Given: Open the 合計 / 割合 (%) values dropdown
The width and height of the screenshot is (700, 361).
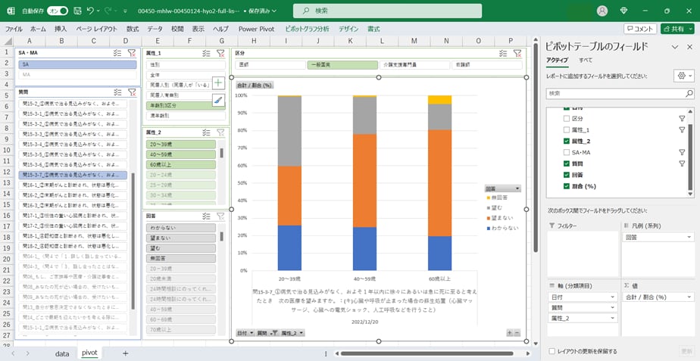Looking at the screenshot, I should 689,297.
